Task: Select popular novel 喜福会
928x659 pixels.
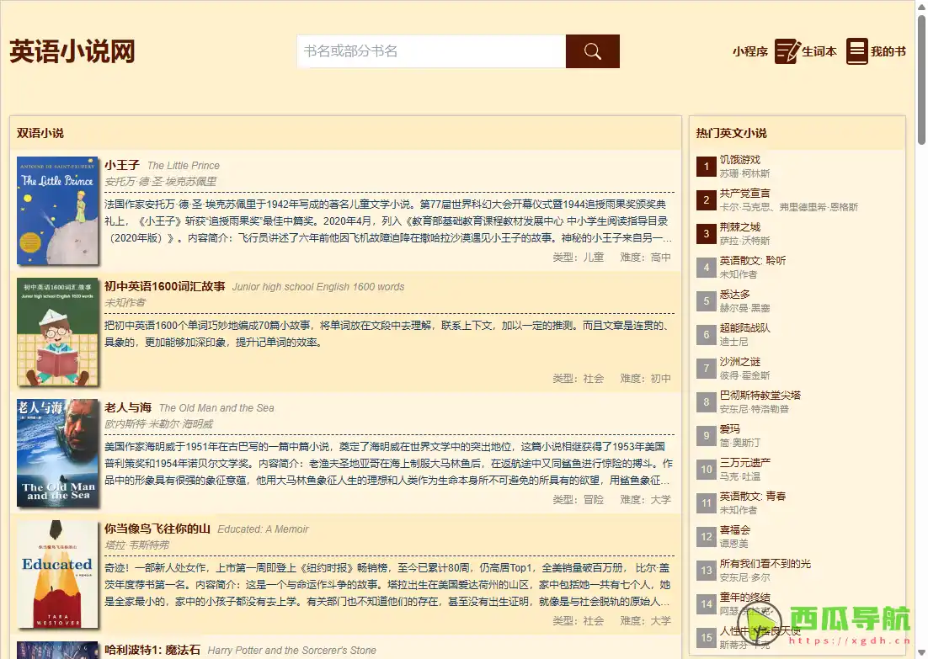Action: tap(735, 530)
